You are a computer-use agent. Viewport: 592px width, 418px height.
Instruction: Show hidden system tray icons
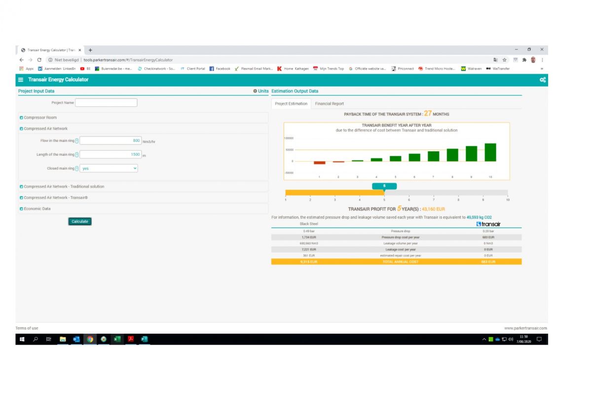pos(484,339)
